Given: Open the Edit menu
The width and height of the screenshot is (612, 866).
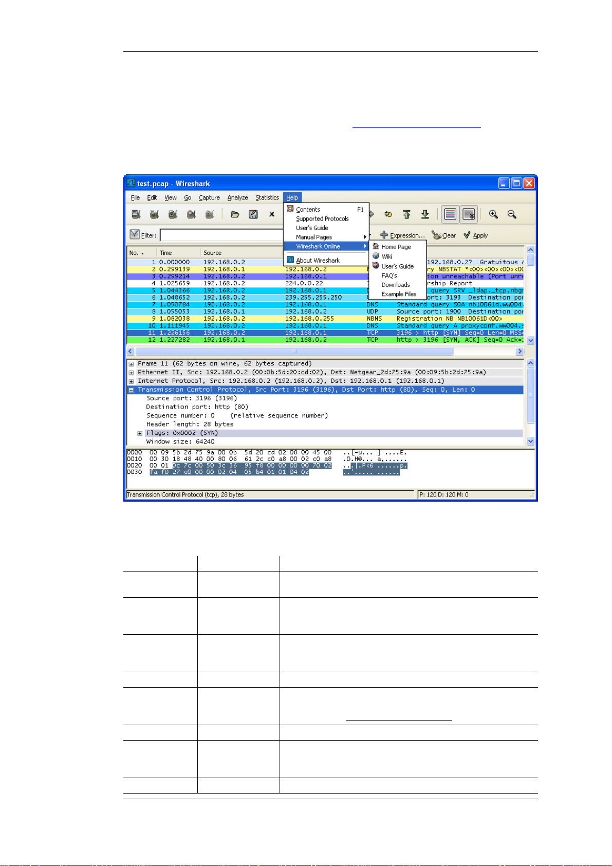Looking at the screenshot, I should pyautogui.click(x=152, y=197).
